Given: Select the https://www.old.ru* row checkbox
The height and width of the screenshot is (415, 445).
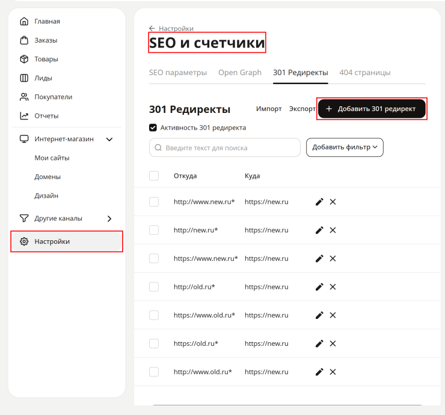Looking at the screenshot, I should (154, 315).
